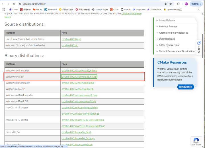Screen dimensions: 205x148
Task: Open the 开源文档教程 bookmark
Action: pyautogui.click(x=83, y=9)
